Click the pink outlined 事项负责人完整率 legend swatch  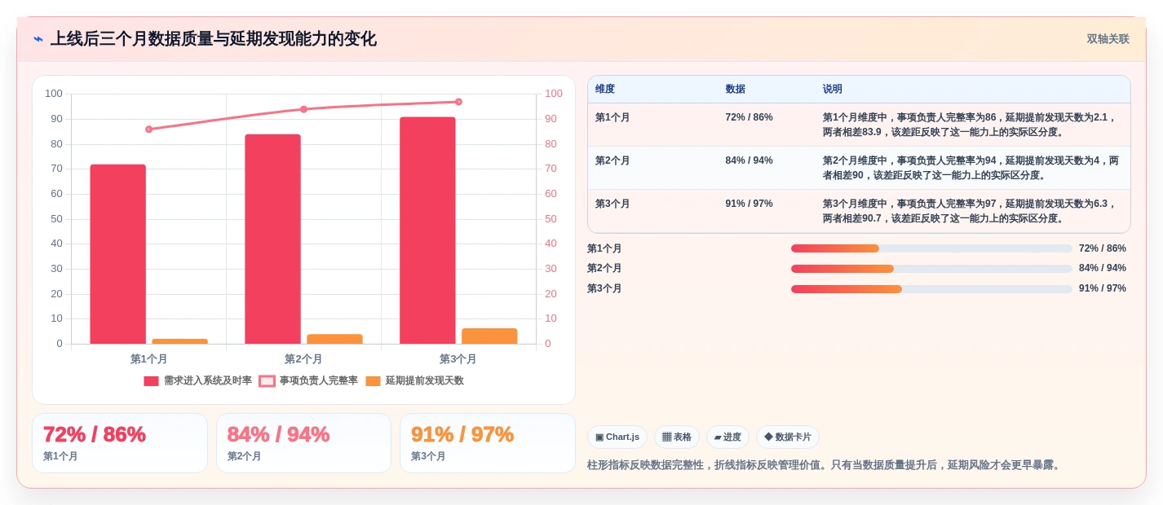pos(267,381)
